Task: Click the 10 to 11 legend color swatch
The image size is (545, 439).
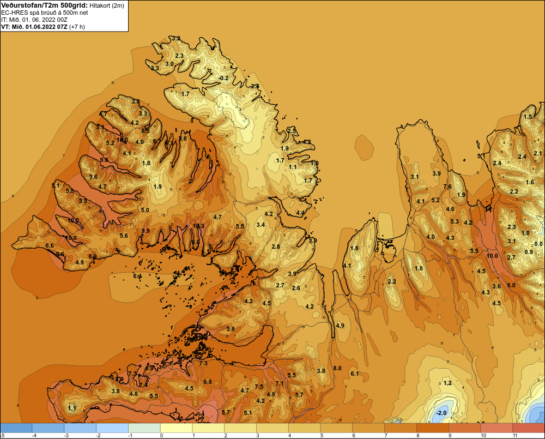Action: (x=496, y=428)
